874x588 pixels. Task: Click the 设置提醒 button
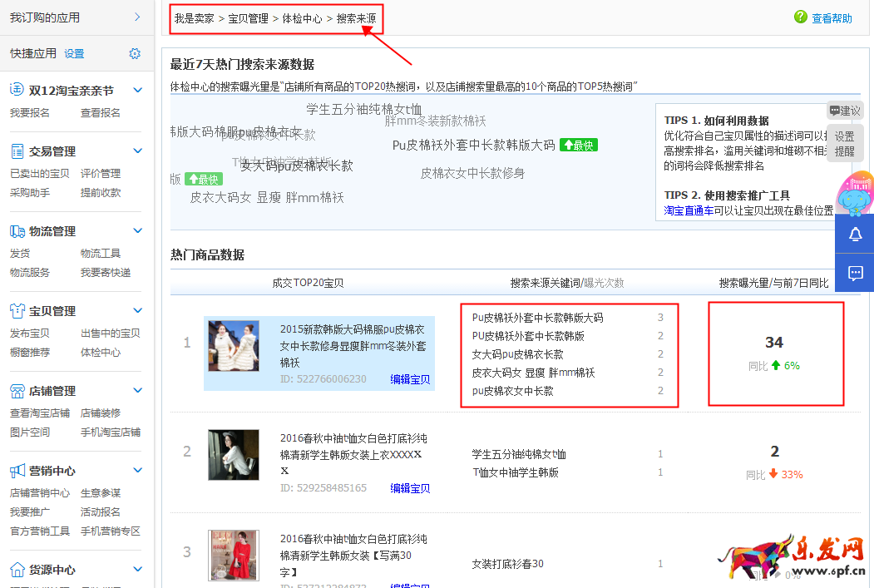click(845, 144)
